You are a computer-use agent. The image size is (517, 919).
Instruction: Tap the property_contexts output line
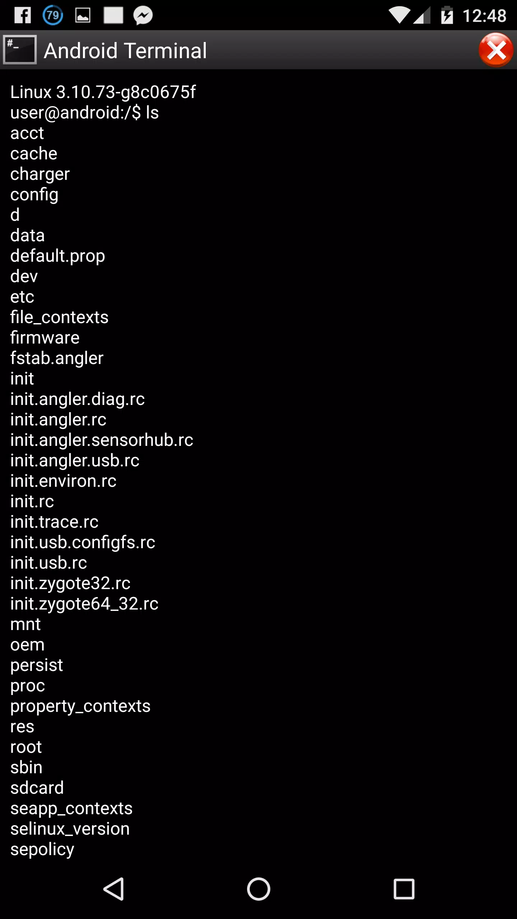point(80,706)
